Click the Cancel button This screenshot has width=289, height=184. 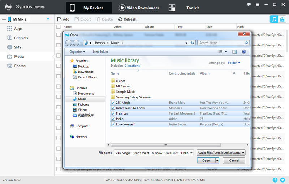tap(234, 161)
